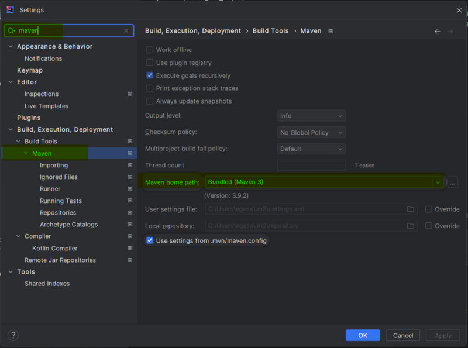Open Maven home path dropdown arrow
Image resolution: width=468 pixels, height=348 pixels.
(x=438, y=182)
